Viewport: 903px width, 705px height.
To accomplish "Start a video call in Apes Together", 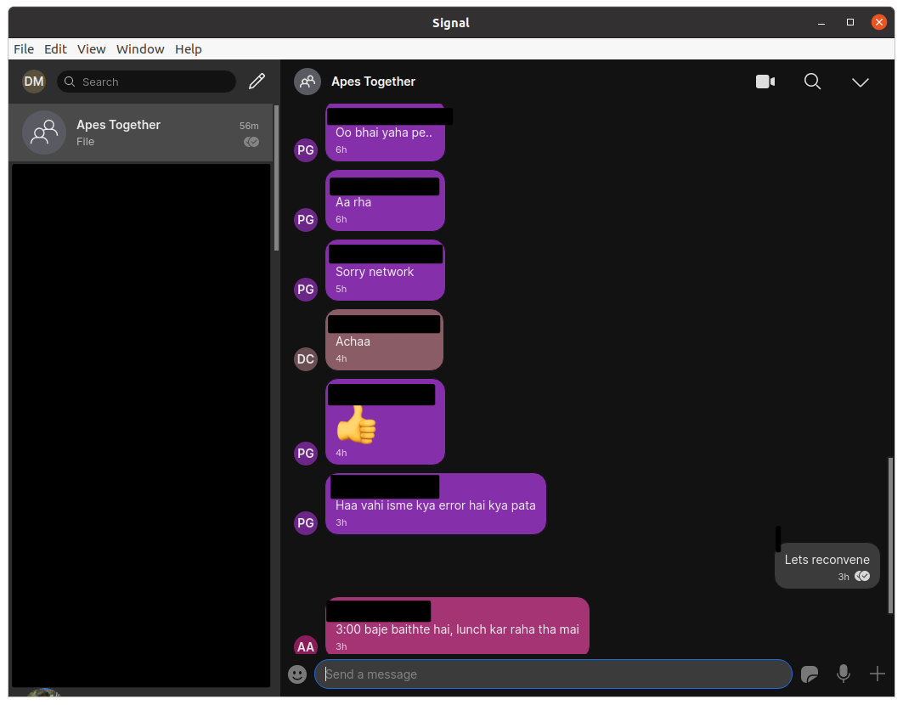I will point(765,82).
